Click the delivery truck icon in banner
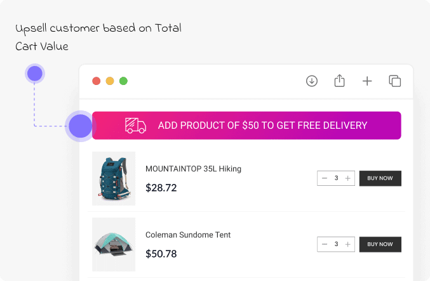This screenshot has height=281, width=430. 135,126
